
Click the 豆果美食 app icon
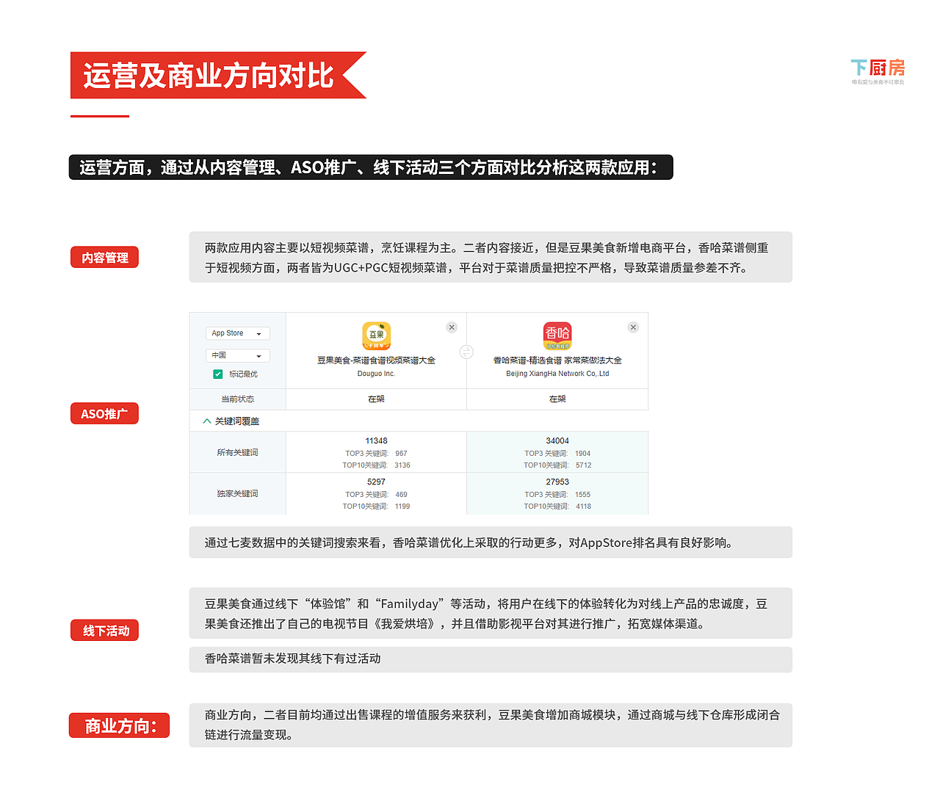click(x=376, y=336)
